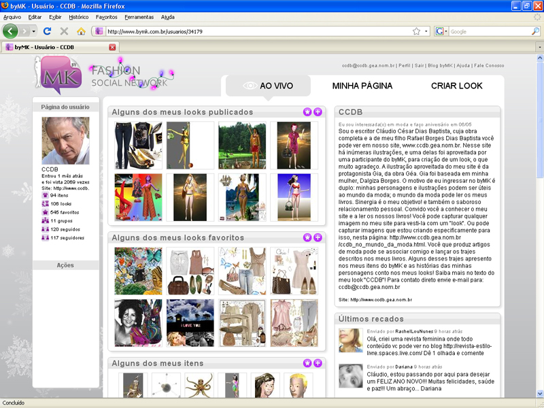Image resolution: width=544 pixels, height=408 pixels.
Task: Click the plus icon in looks favoritos header
Action: (x=318, y=237)
